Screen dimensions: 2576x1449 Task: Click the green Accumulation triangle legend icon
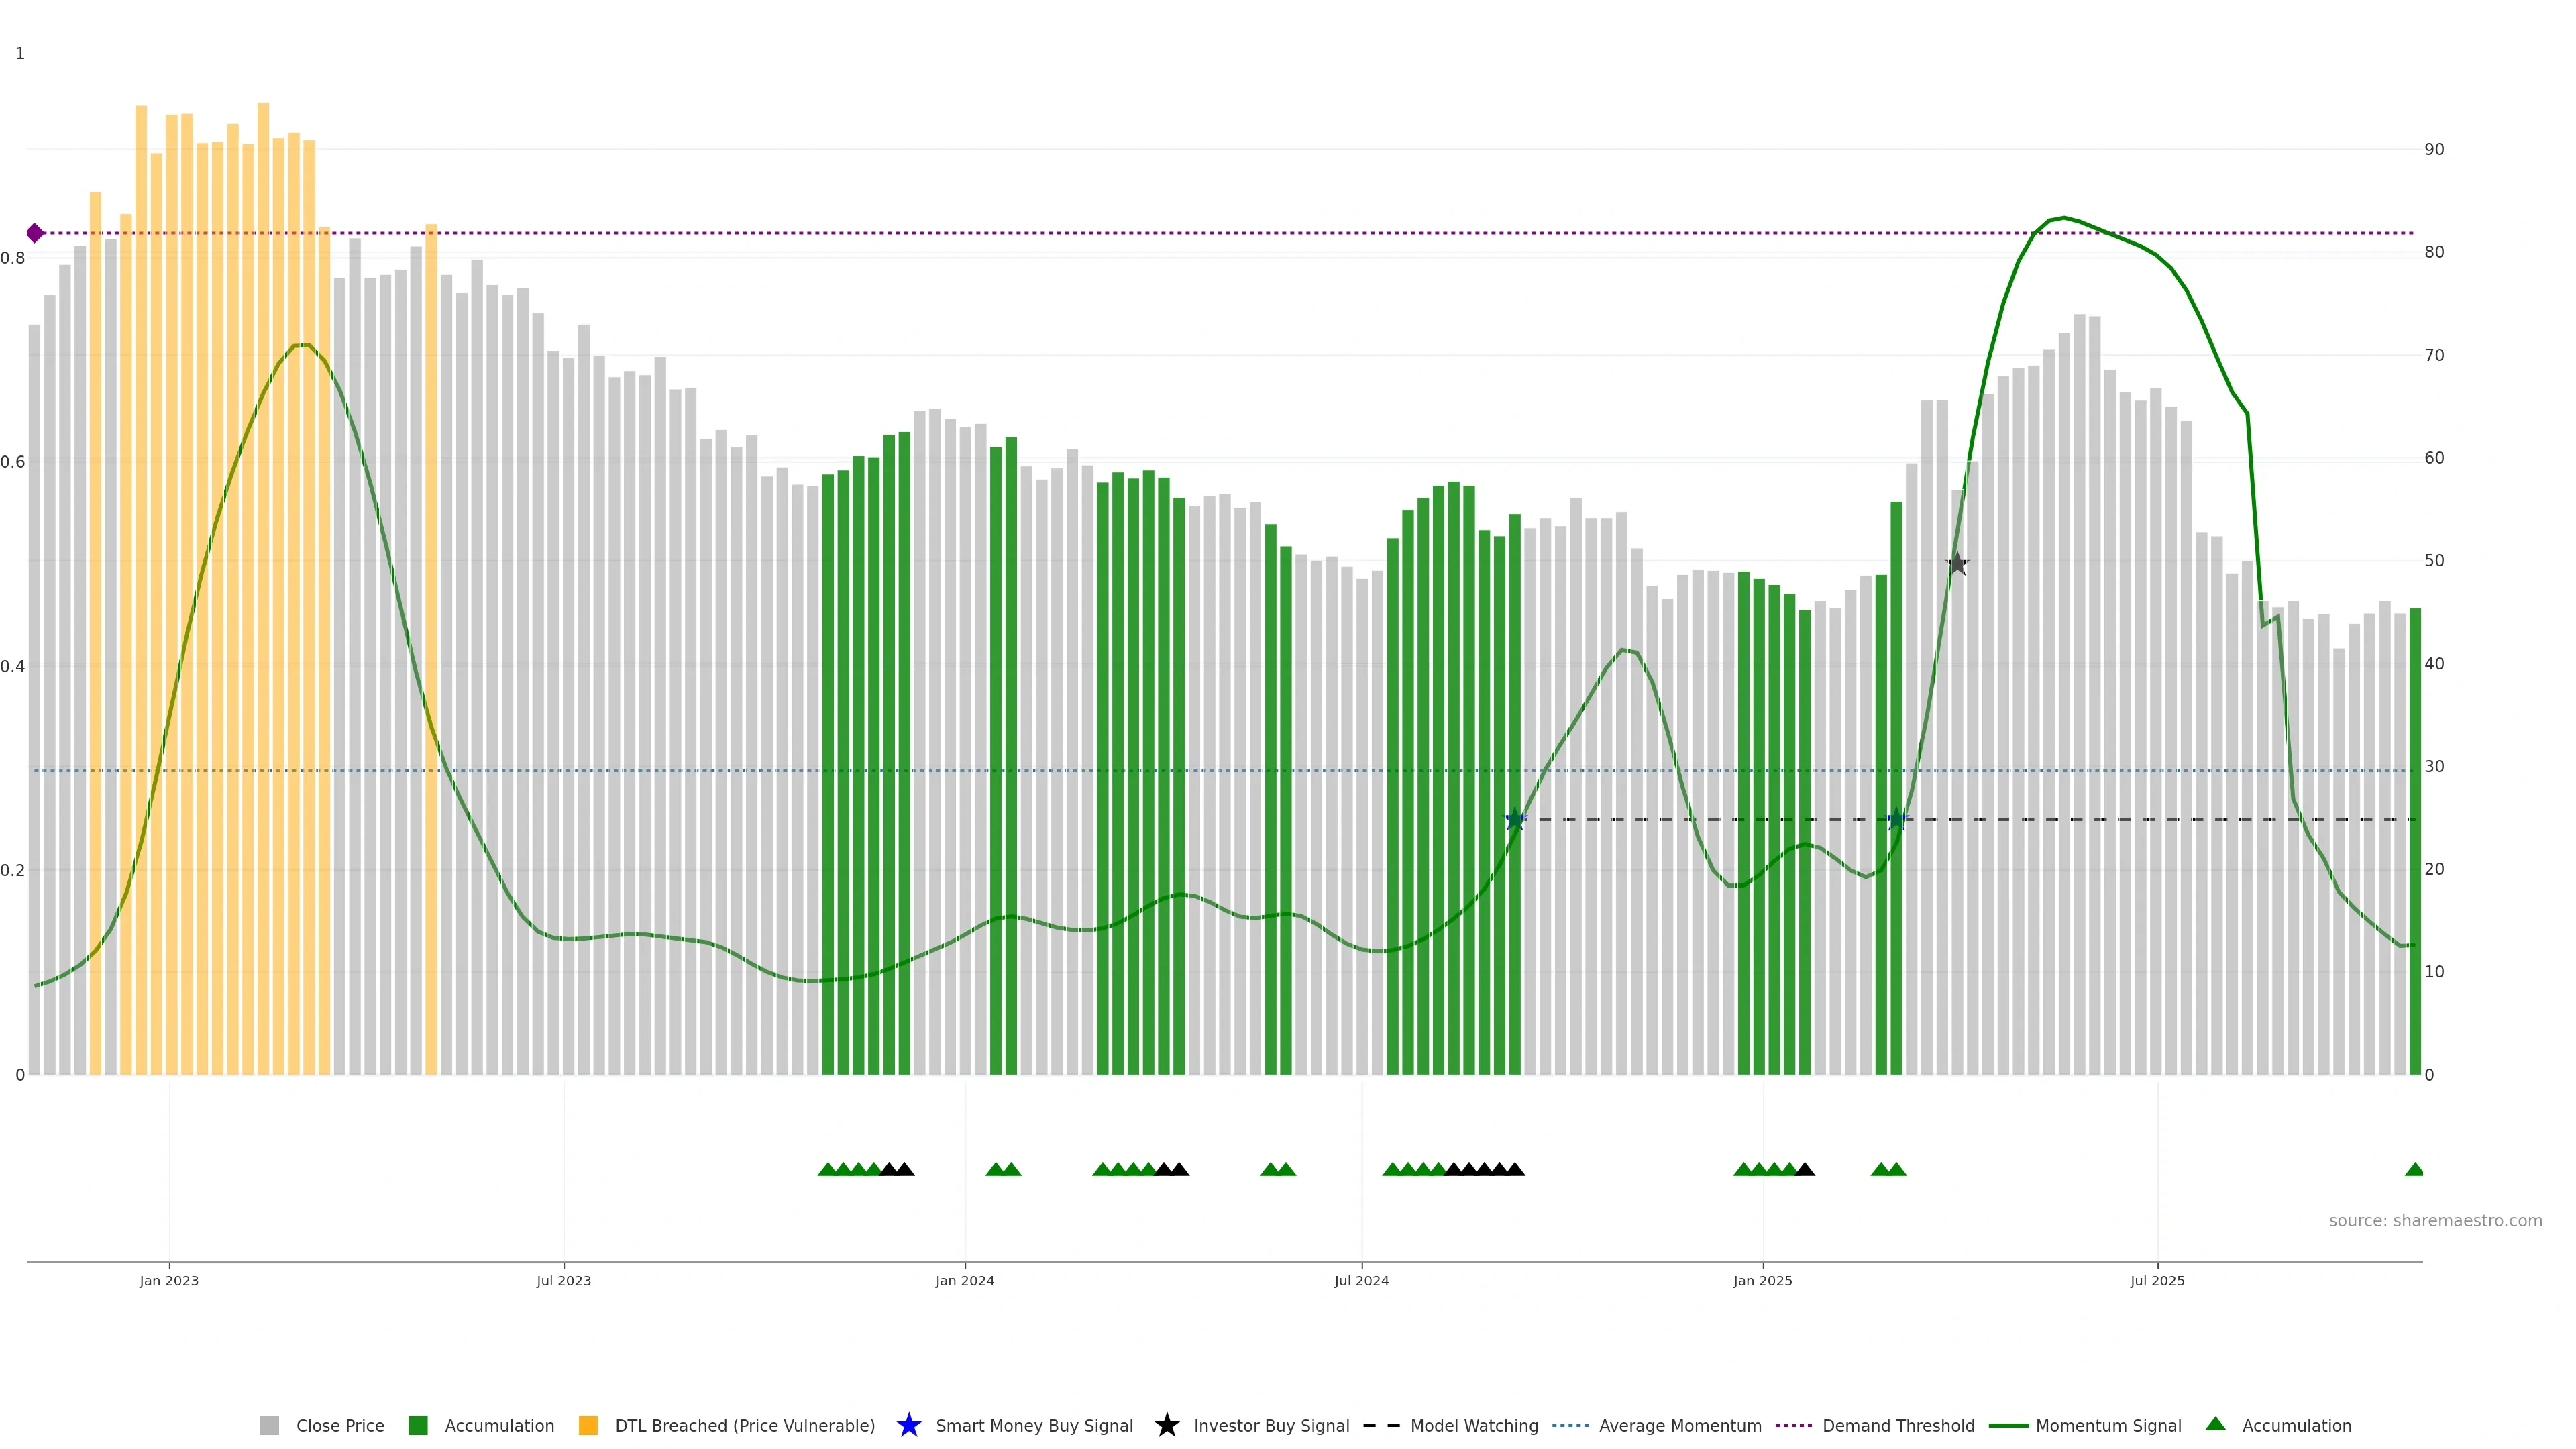point(2215,1424)
